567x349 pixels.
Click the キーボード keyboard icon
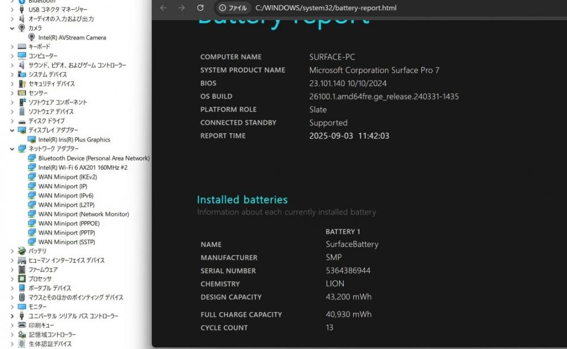[x=22, y=47]
